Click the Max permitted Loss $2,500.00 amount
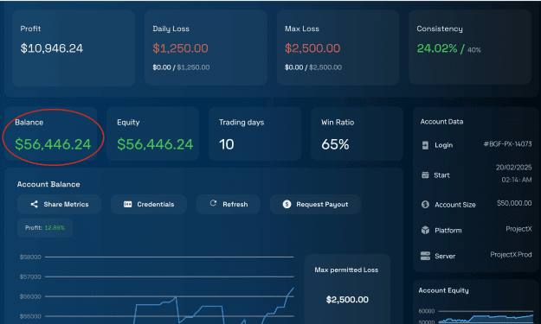Viewport: 541px width, 324px height. coord(347,300)
